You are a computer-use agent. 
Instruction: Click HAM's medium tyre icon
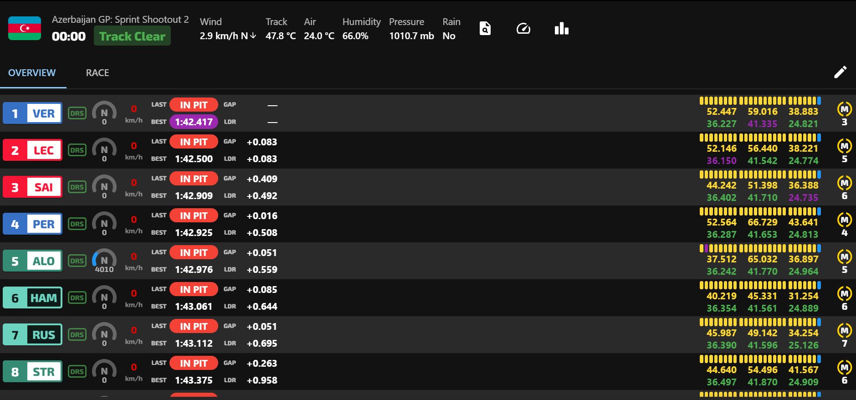pos(845,293)
